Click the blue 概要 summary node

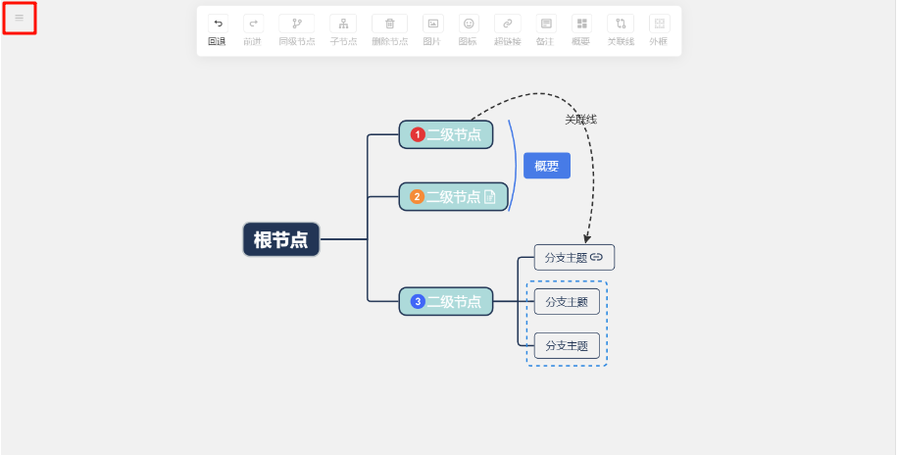(546, 166)
